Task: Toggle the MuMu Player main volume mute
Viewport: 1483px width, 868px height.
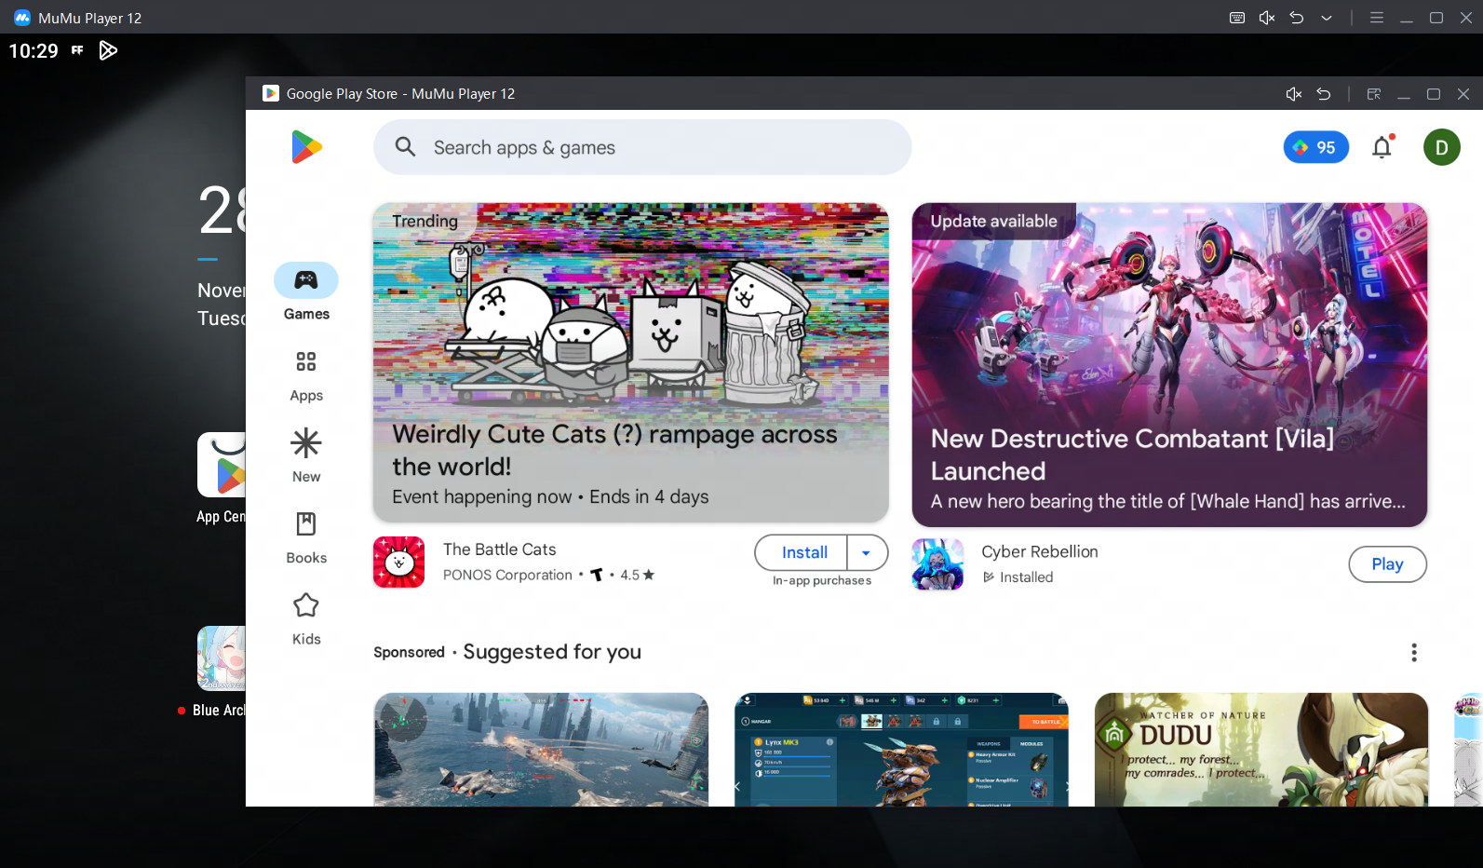Action: pos(1266,18)
